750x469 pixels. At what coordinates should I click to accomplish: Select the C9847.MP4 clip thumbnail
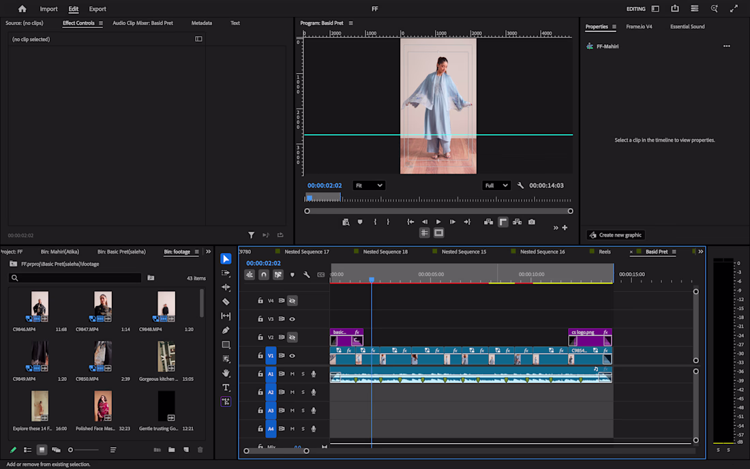(x=103, y=306)
